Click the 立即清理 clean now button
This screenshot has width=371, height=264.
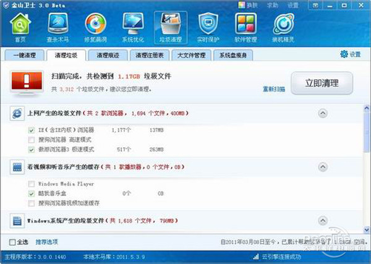coord(322,83)
